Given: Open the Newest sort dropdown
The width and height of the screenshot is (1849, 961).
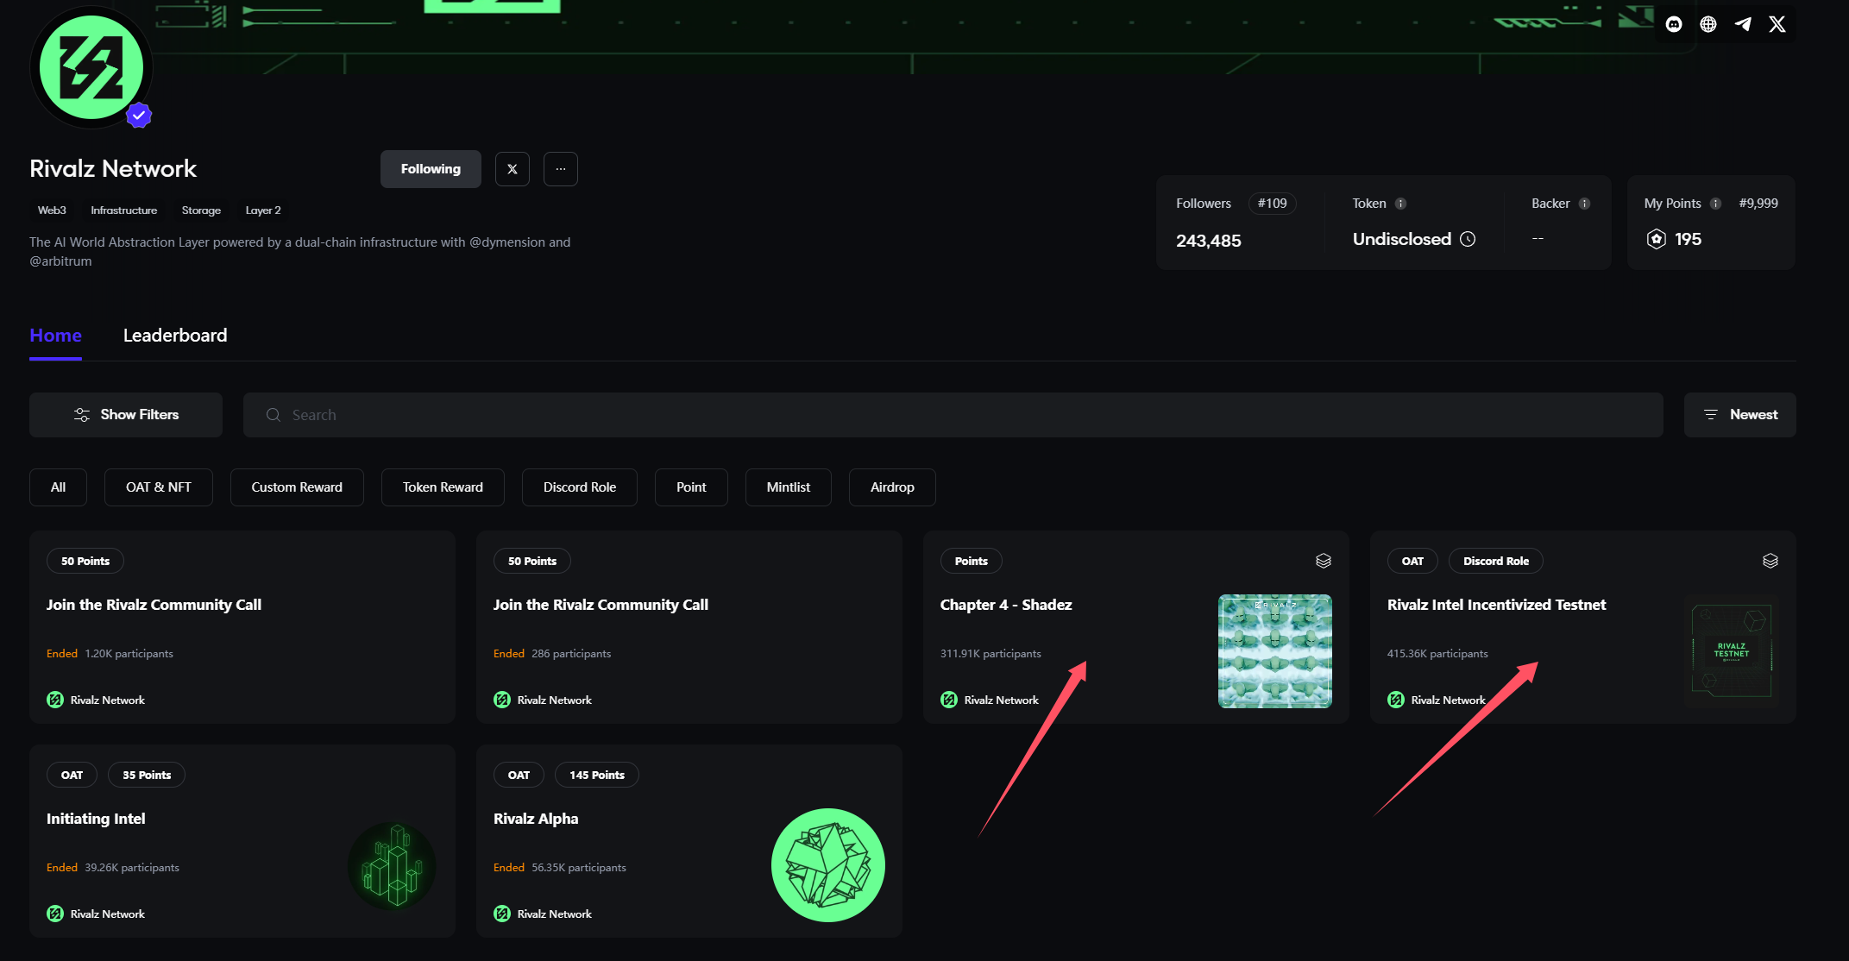Looking at the screenshot, I should coord(1740,415).
